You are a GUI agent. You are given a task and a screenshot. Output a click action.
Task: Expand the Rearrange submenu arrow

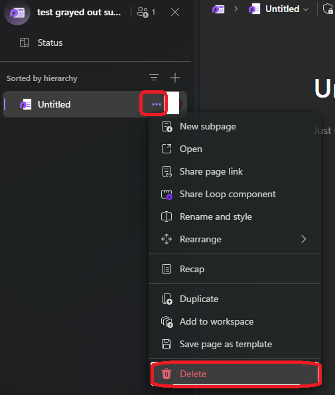(x=304, y=239)
